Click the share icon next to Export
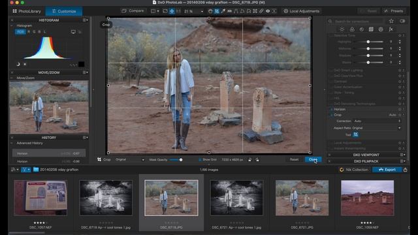 405,170
